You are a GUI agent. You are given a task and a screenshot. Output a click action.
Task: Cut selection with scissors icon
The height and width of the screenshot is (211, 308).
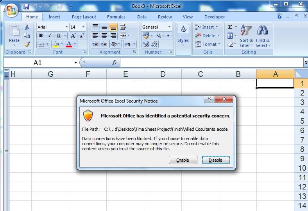[x=27, y=27]
